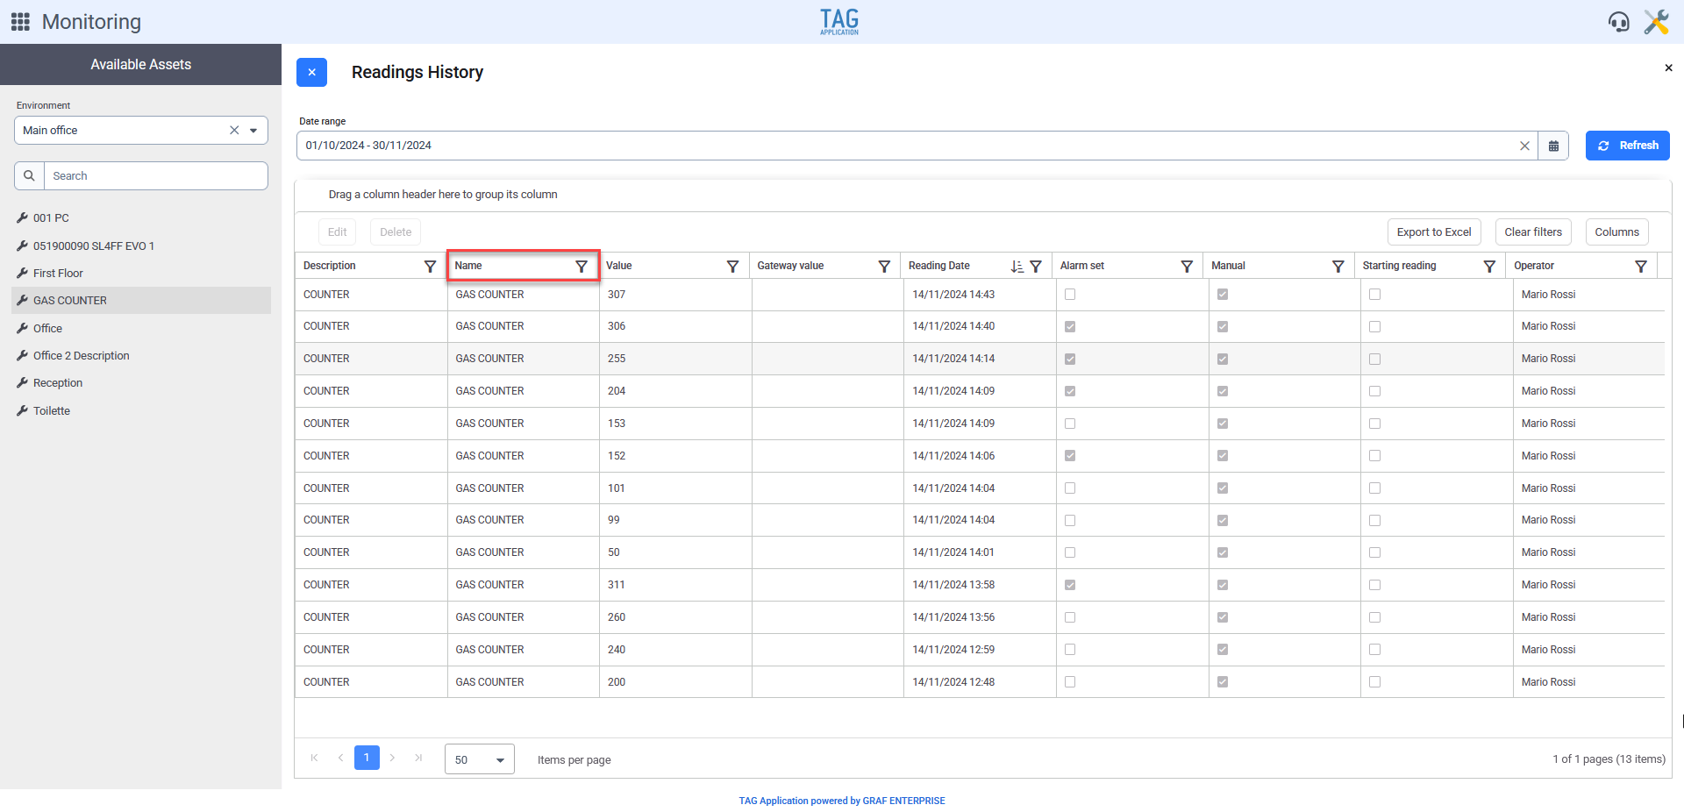Click in the asset Search field
1684x812 pixels.
click(156, 175)
